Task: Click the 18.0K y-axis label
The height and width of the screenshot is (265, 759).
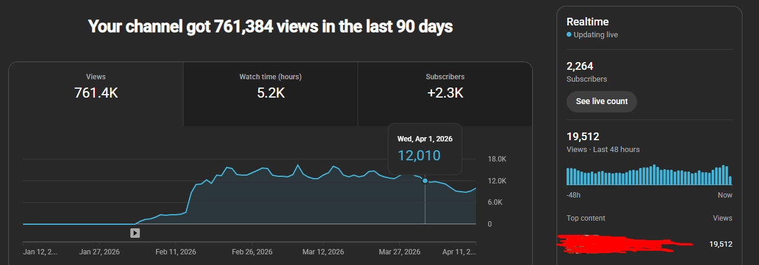Action: 497,159
